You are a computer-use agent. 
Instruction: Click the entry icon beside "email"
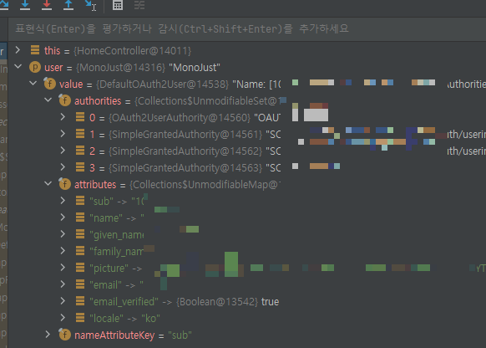80,284
